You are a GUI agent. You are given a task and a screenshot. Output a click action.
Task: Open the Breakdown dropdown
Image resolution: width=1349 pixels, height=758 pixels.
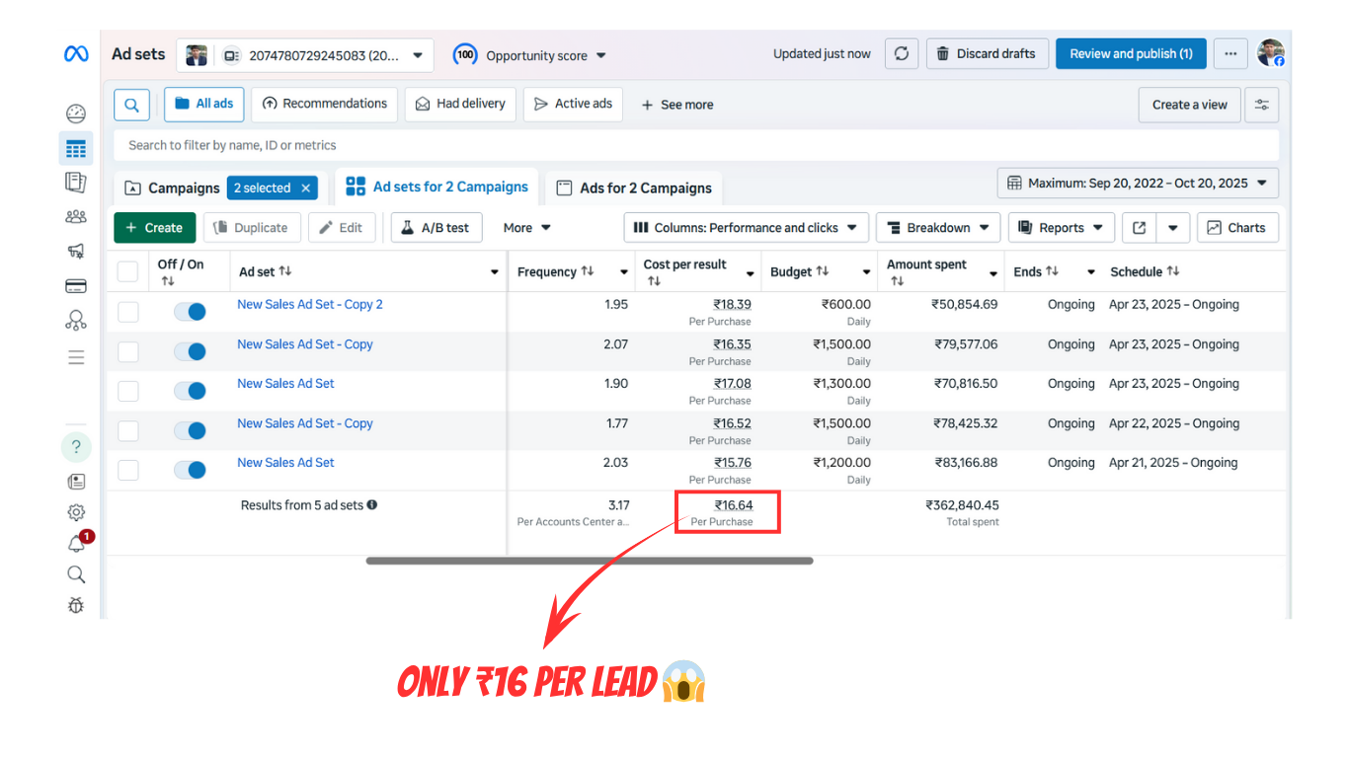937,228
